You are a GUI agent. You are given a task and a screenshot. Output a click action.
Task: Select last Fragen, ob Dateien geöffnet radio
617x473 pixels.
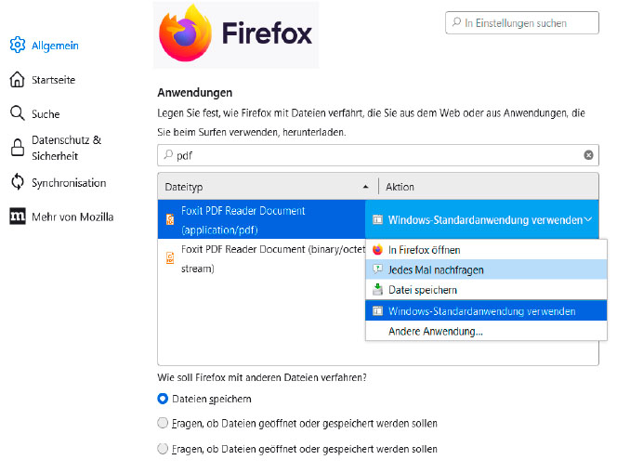coord(163,449)
